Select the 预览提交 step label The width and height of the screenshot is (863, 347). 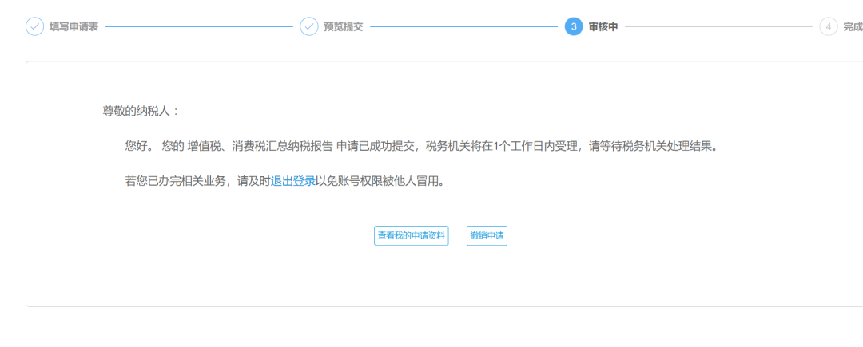tap(344, 26)
